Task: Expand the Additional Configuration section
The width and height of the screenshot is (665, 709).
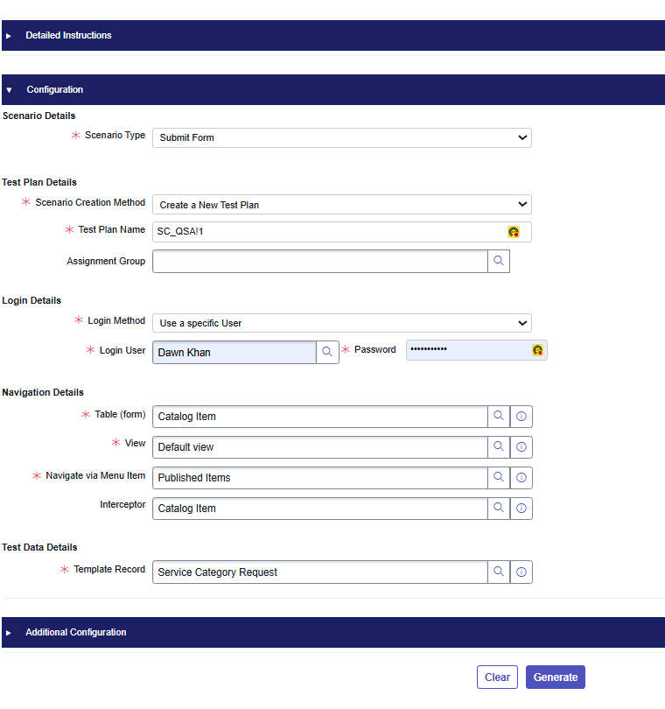Action: point(76,632)
